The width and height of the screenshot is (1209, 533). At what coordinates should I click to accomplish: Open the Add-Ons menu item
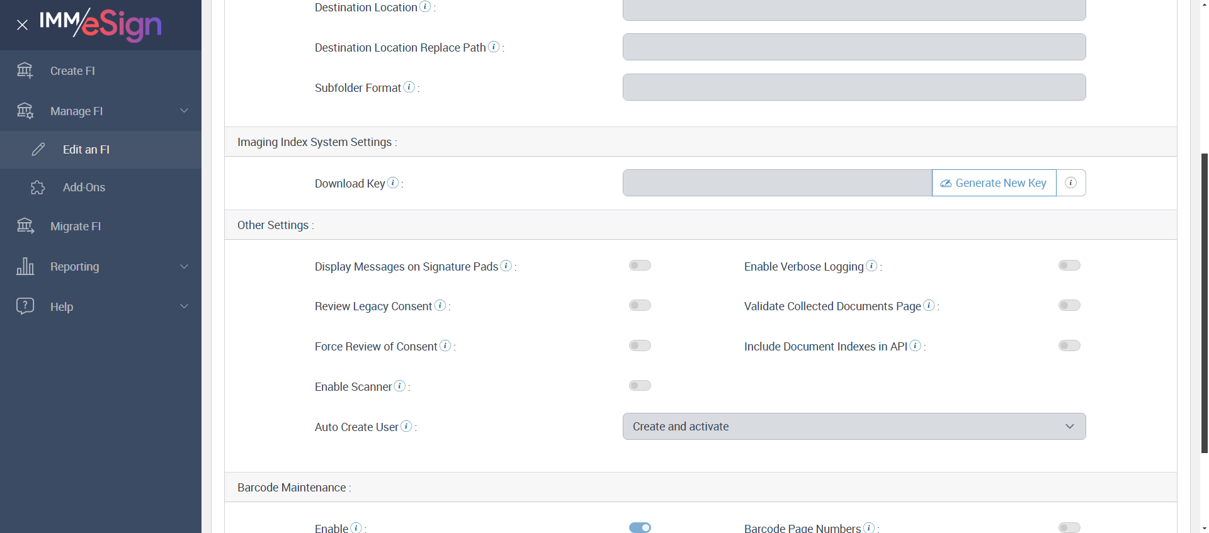pyautogui.click(x=84, y=188)
